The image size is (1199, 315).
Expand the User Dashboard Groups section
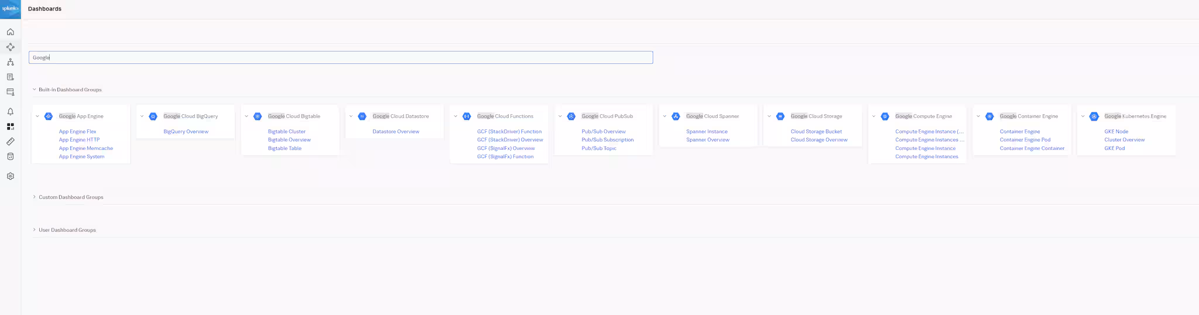[x=34, y=230]
